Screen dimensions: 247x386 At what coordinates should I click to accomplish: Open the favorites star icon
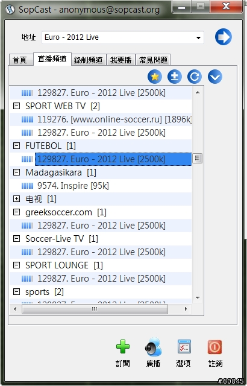tap(155, 77)
